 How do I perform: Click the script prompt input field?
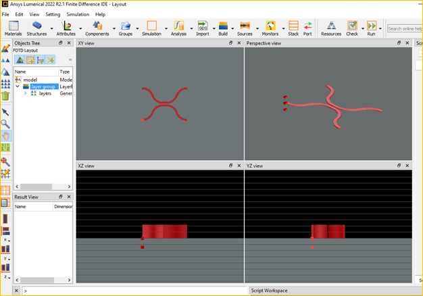pyautogui.click(x=134, y=291)
